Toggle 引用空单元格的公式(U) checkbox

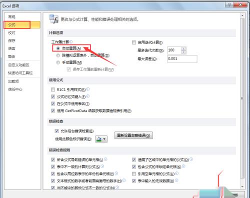(x=134, y=174)
